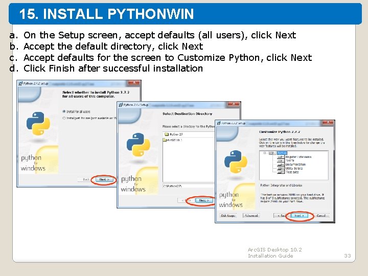Select the Python27 folder in the directory list
This screenshot has width=368, height=276.
point(176,134)
